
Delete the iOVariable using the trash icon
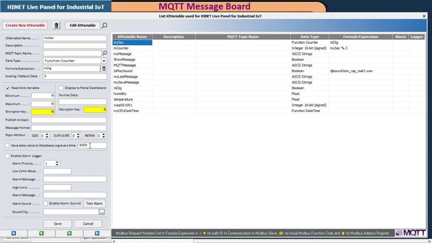pos(57,26)
